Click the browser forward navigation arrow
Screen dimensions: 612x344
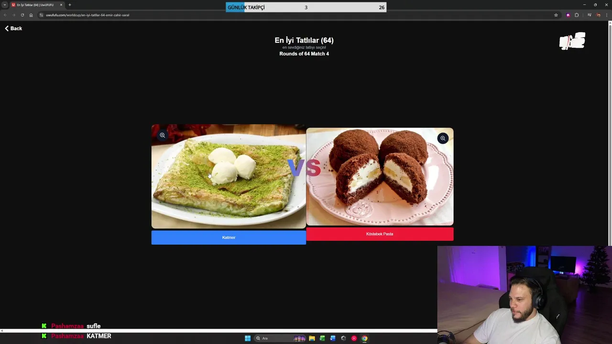pos(13,15)
